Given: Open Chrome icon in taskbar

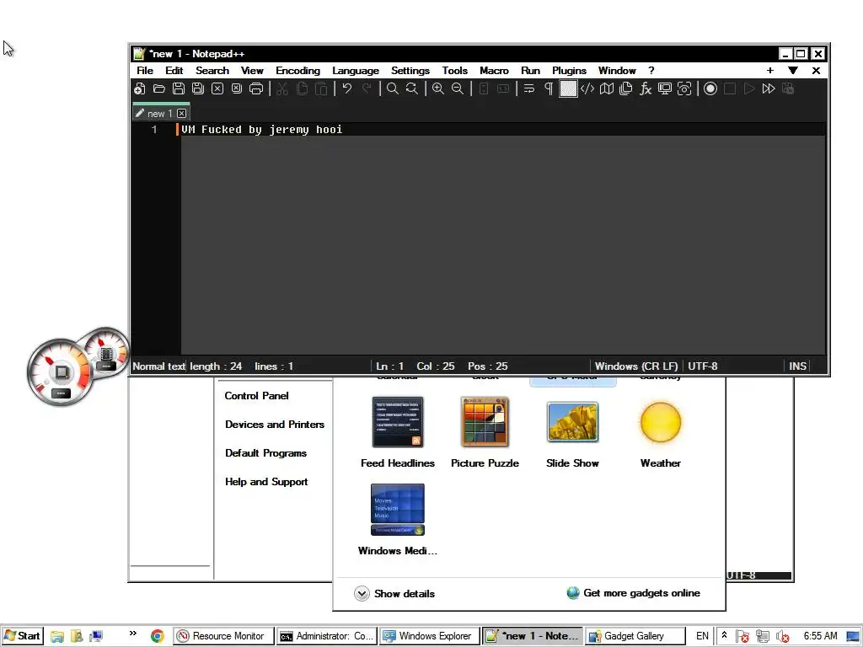Looking at the screenshot, I should [158, 636].
